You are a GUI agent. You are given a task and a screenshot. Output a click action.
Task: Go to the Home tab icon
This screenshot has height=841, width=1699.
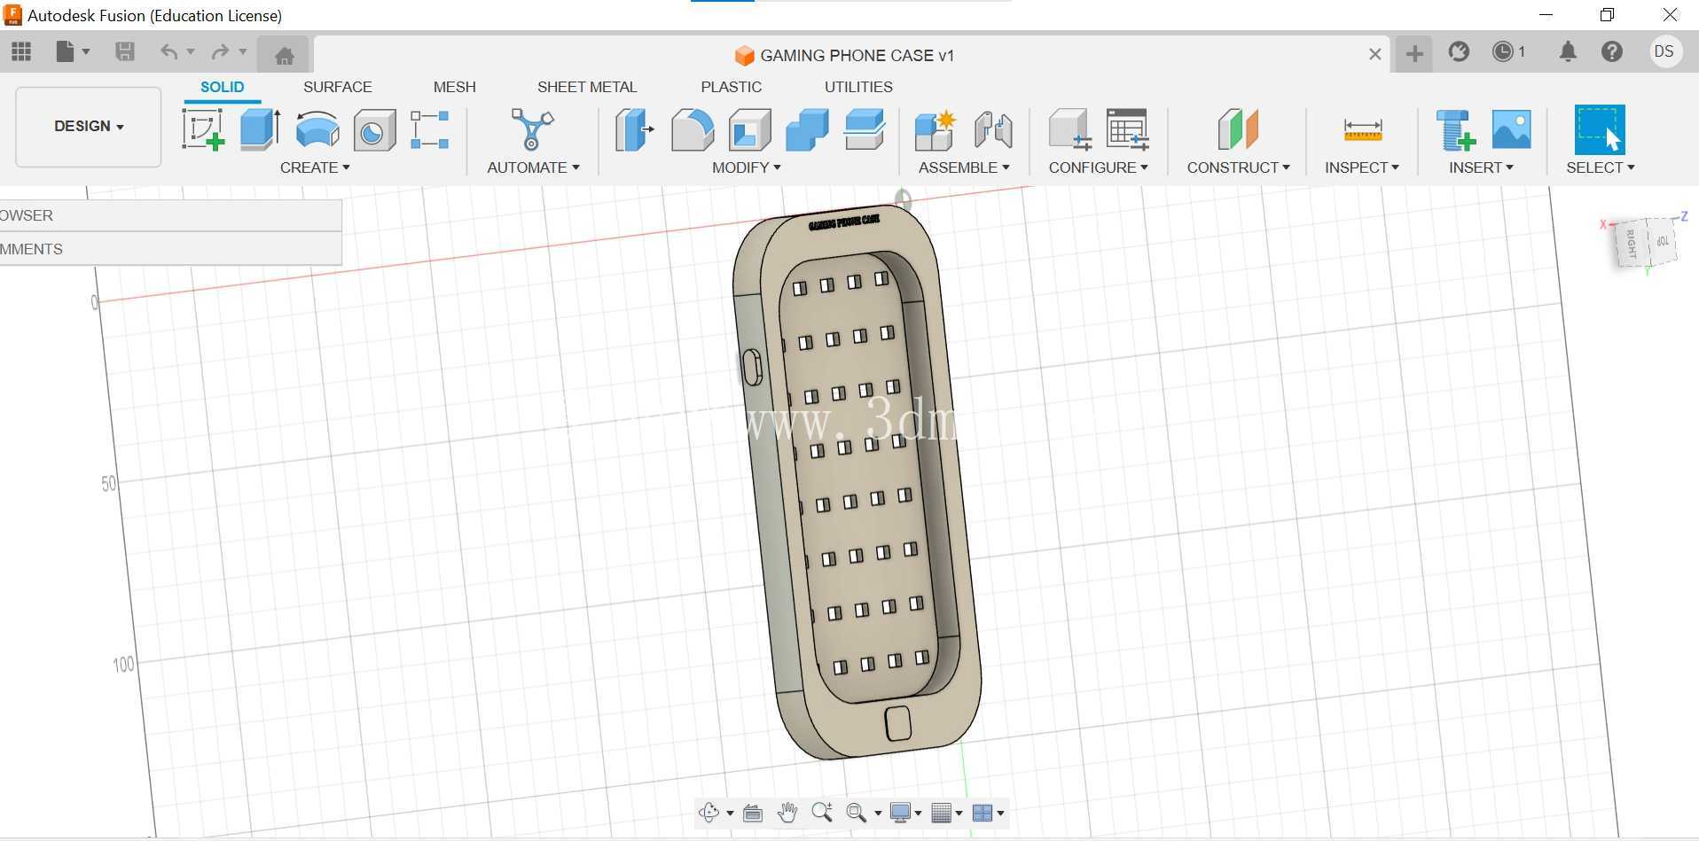284,56
